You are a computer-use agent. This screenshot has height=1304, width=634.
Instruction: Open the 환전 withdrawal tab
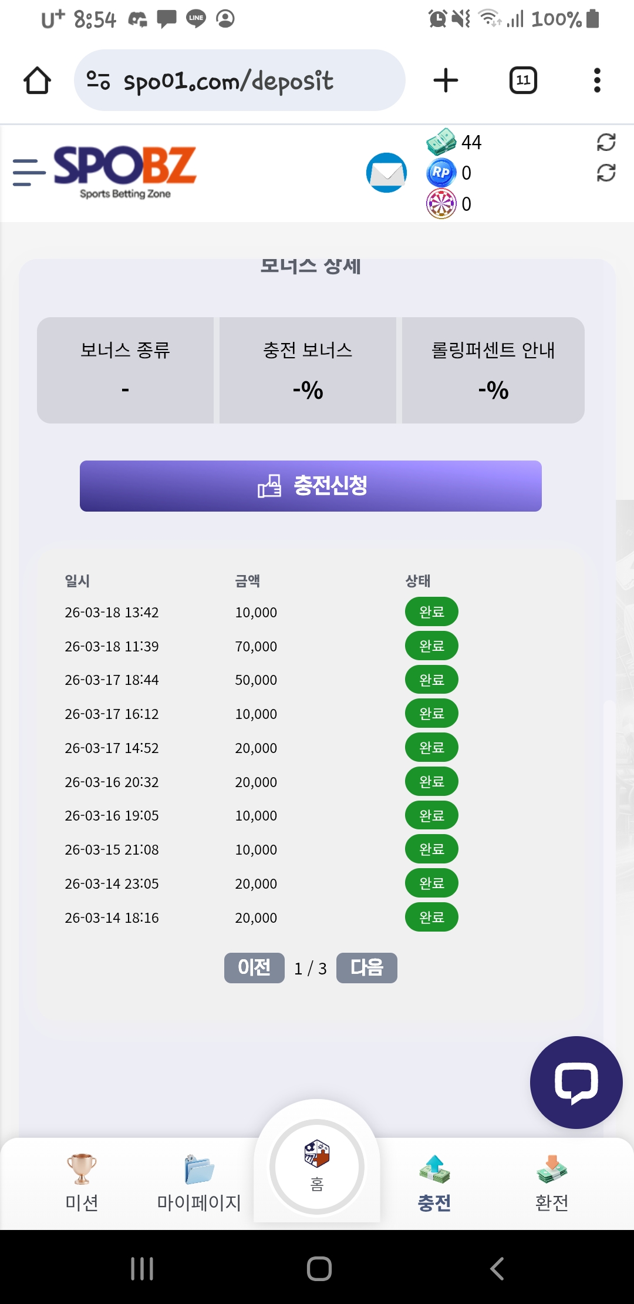pos(551,1182)
